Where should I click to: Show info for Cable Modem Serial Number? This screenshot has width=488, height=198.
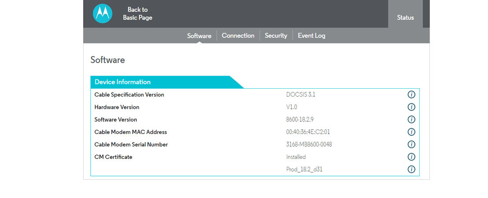(x=411, y=144)
